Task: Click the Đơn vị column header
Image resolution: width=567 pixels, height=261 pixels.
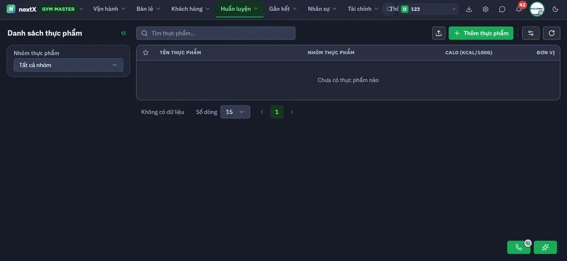Action: pyautogui.click(x=546, y=53)
